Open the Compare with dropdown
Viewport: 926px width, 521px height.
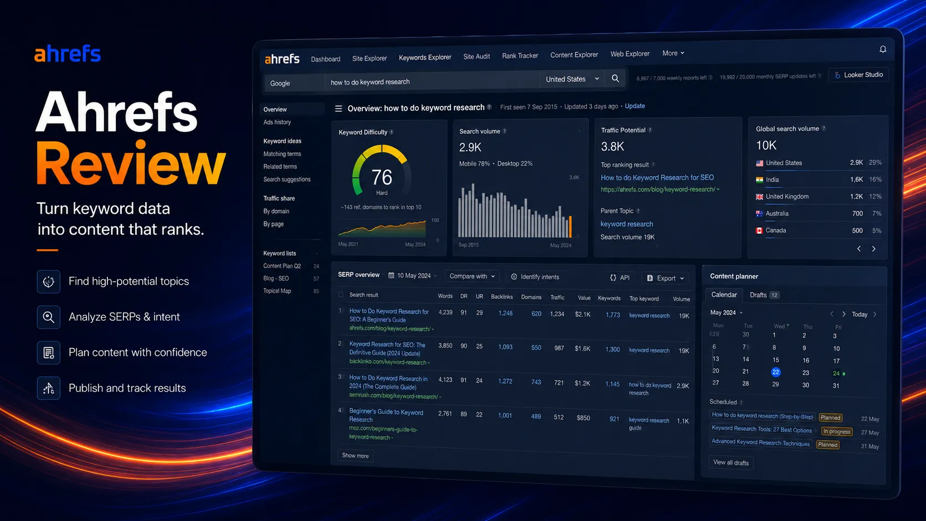click(x=472, y=276)
